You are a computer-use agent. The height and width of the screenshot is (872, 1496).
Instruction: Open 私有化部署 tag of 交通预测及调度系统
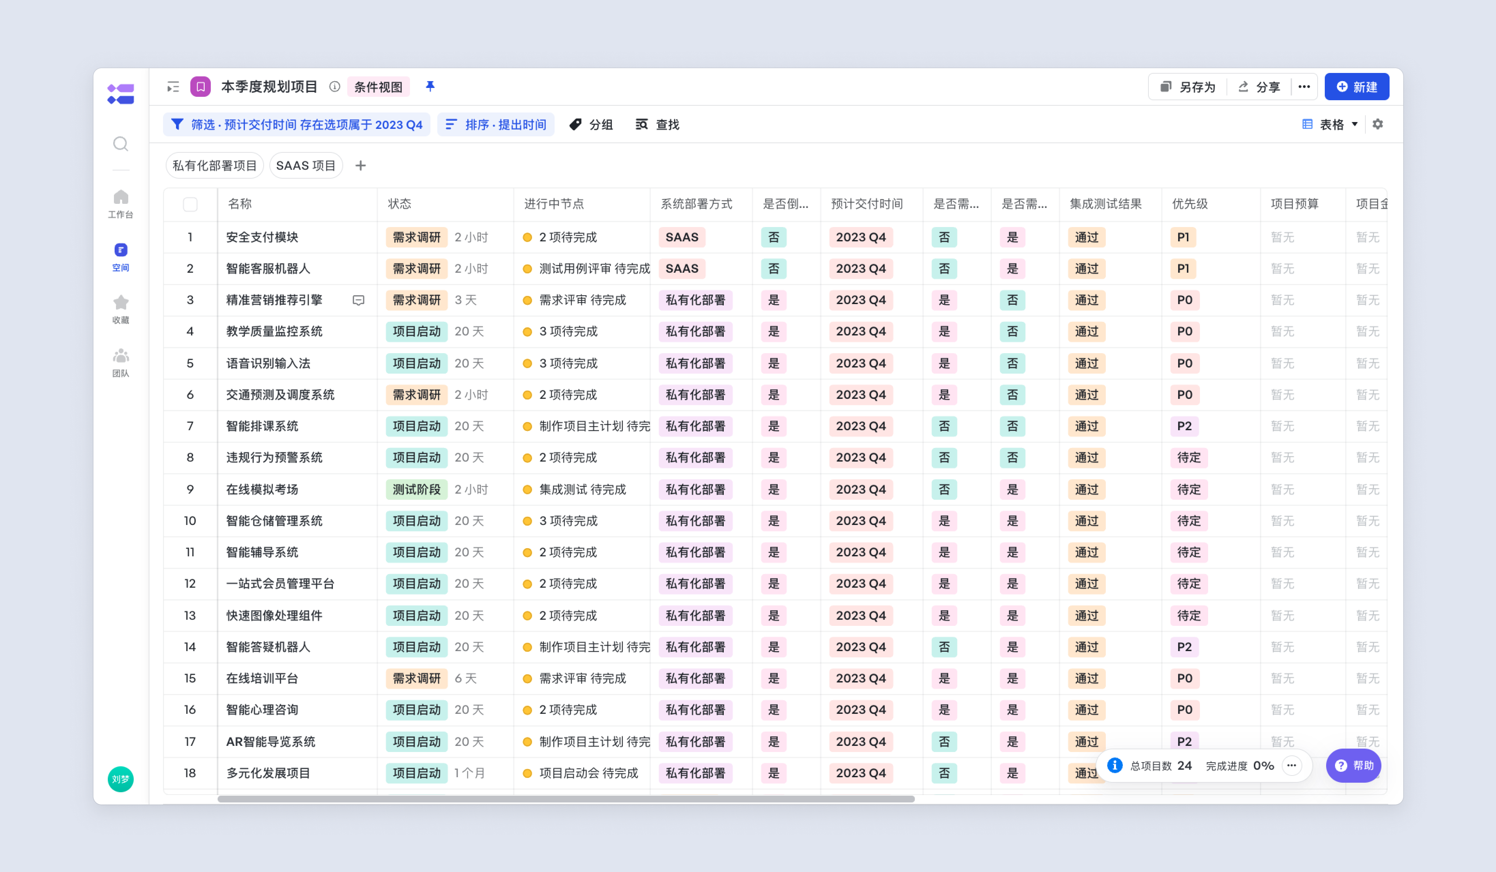695,394
